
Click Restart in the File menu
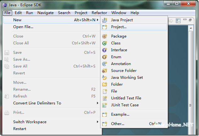[20, 129]
